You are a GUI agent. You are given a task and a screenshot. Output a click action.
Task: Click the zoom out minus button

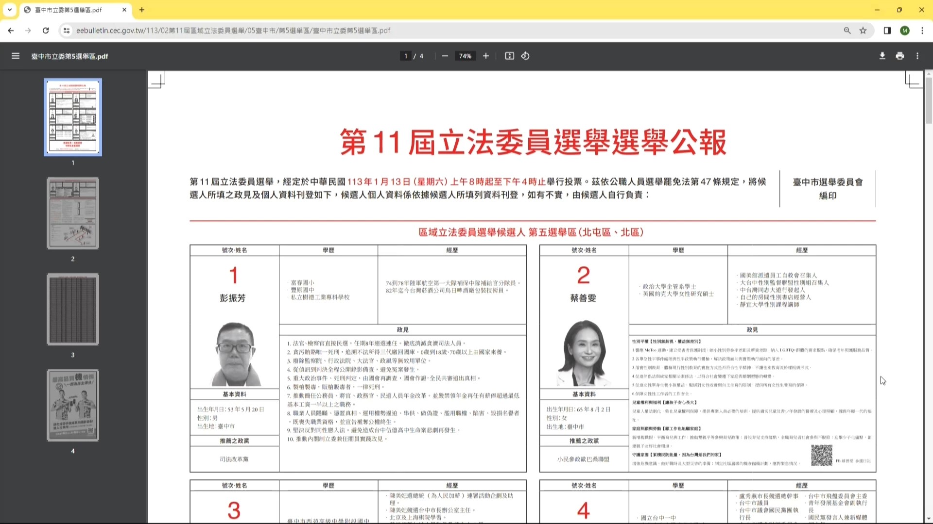pos(445,56)
